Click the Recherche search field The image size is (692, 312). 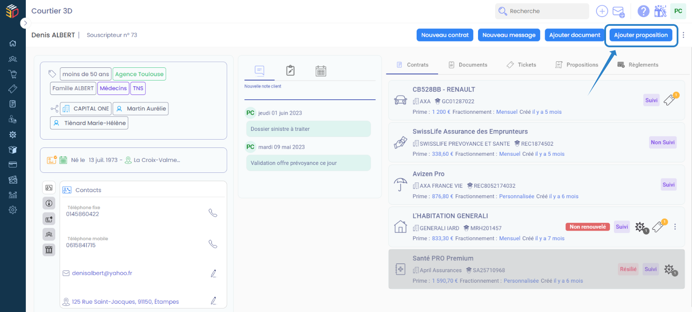tap(542, 11)
